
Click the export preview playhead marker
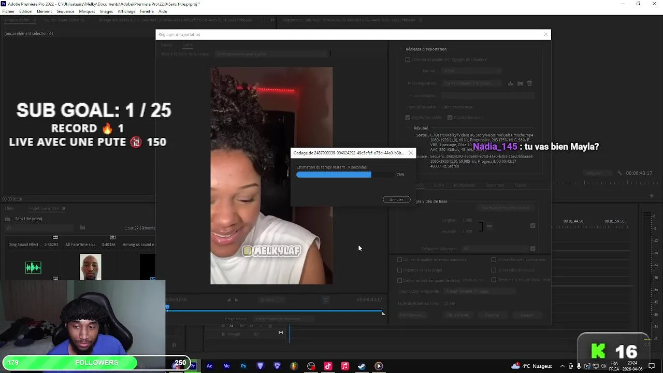tap(167, 308)
